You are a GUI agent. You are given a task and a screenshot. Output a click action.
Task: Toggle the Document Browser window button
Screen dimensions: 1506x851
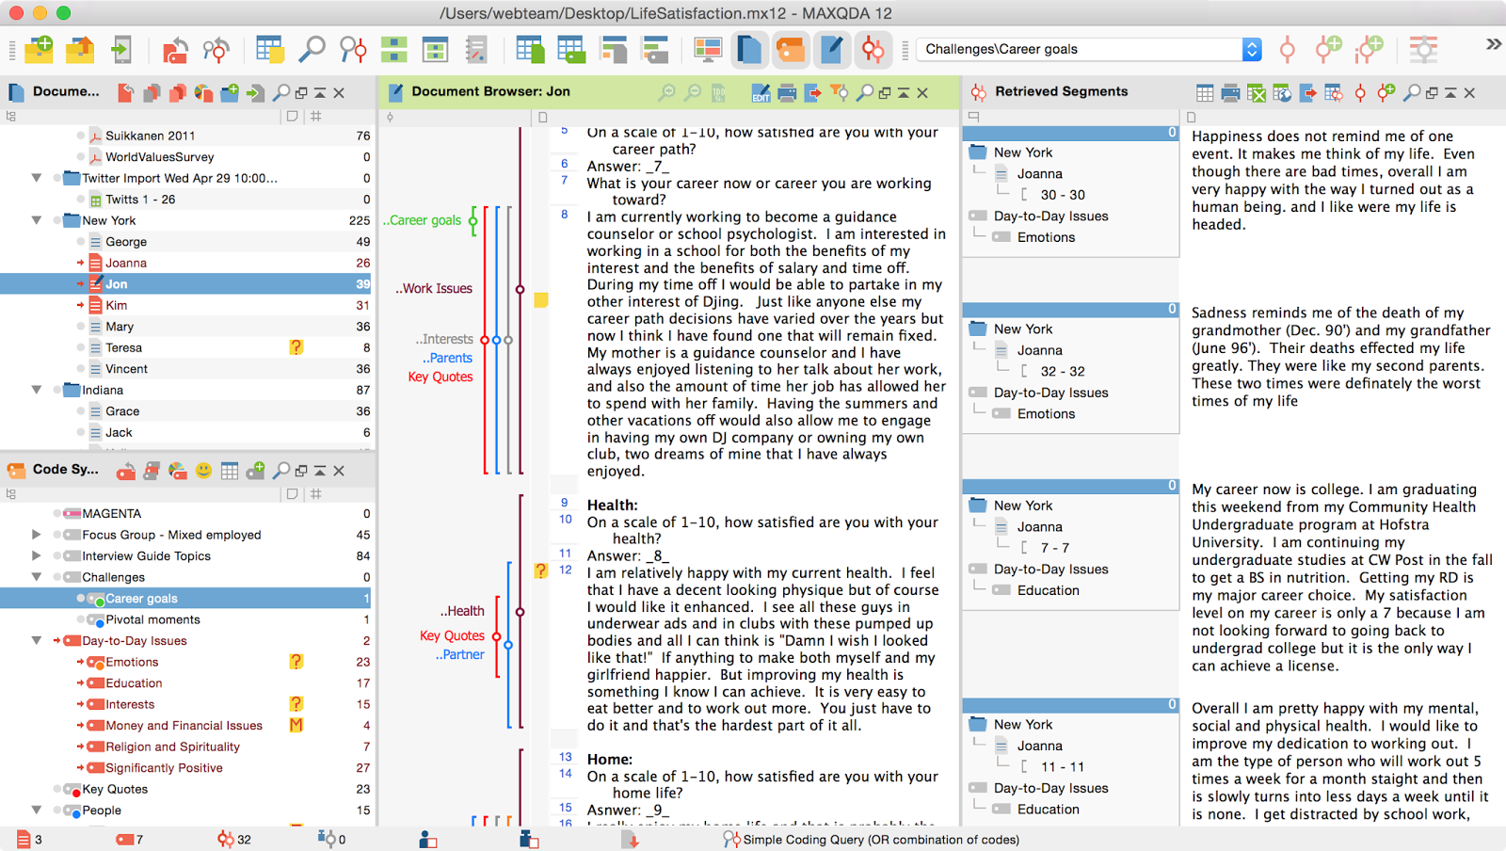coord(832,49)
